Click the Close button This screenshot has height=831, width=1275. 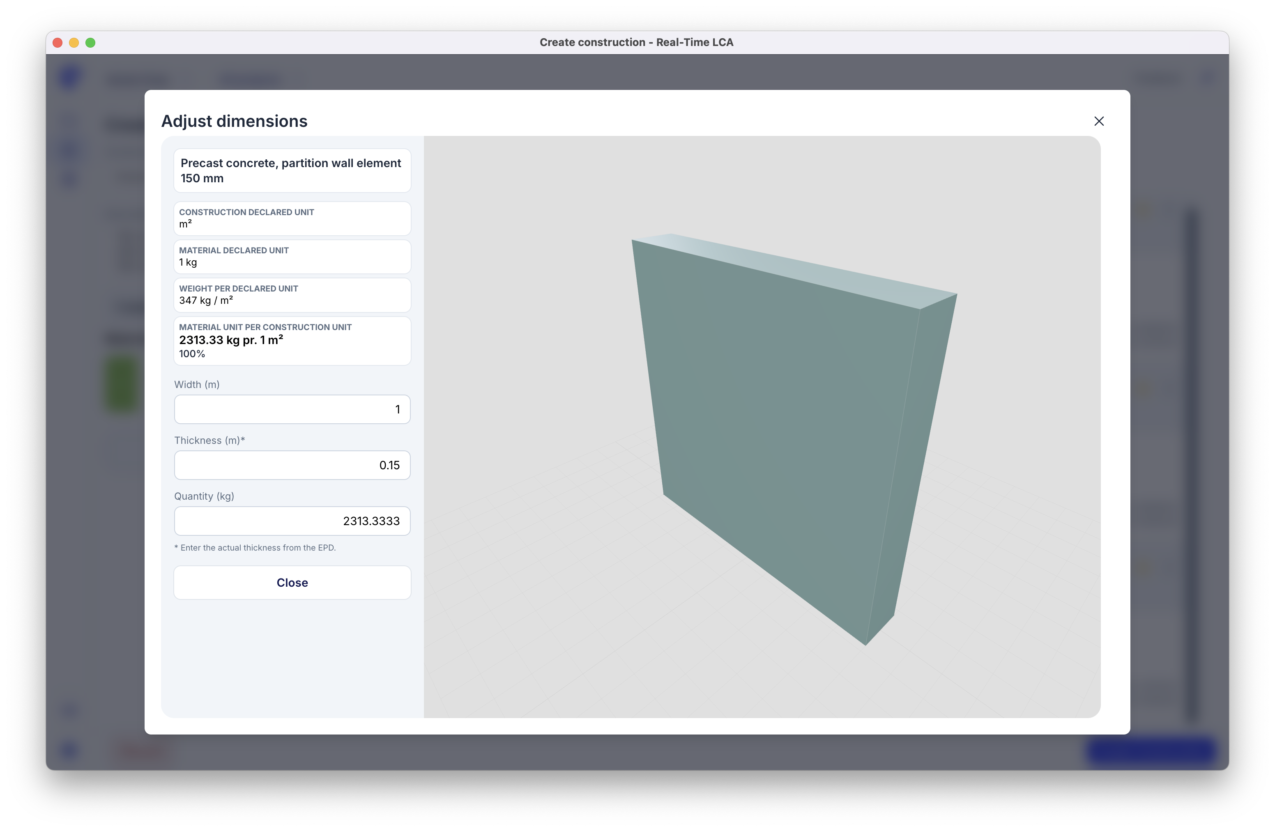click(x=292, y=583)
